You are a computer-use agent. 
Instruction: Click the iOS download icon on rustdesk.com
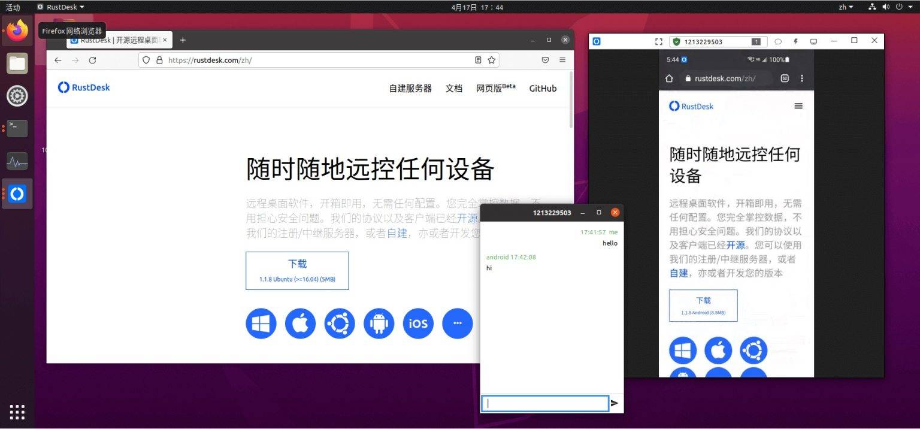(x=417, y=324)
